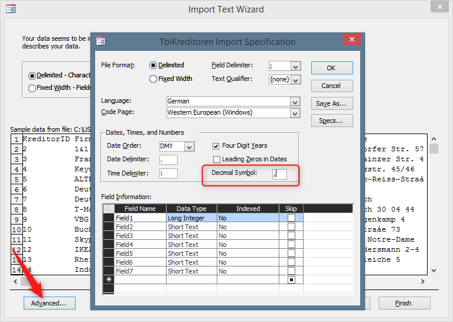The image size is (453, 322).
Task: Click the Import Text Wizard window icon
Action: pyautogui.click(x=11, y=9)
